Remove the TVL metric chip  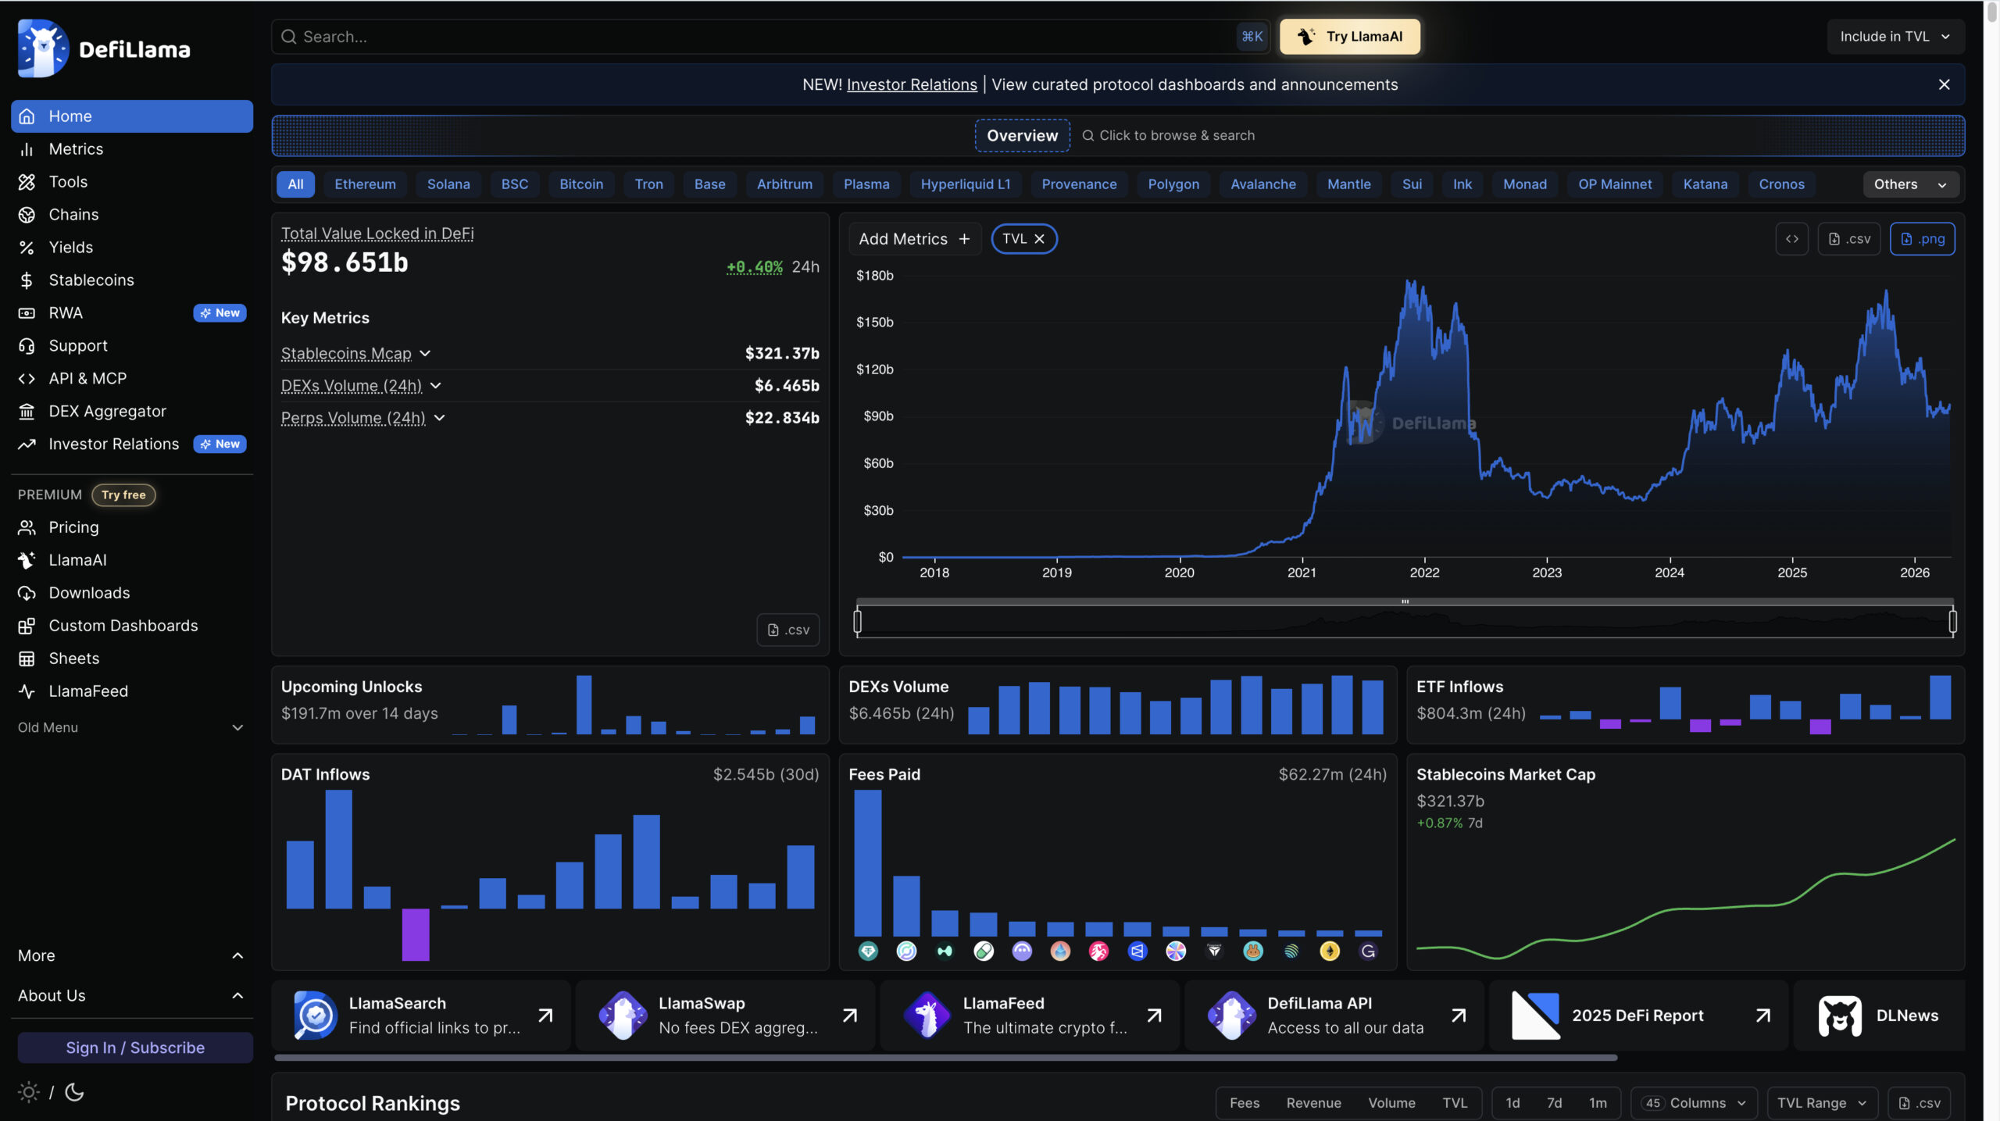pos(1039,239)
